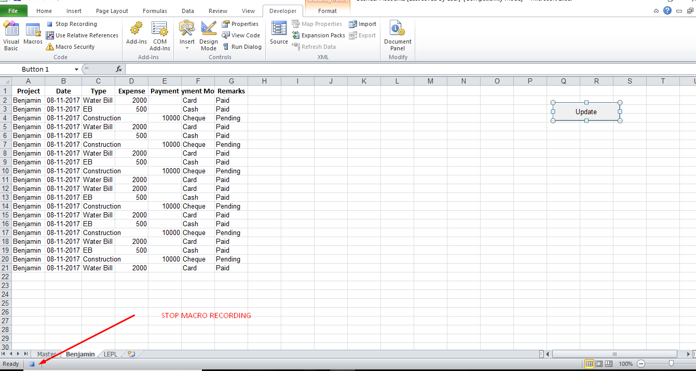
Task: Select the Master sheet tab
Action: click(x=47, y=354)
